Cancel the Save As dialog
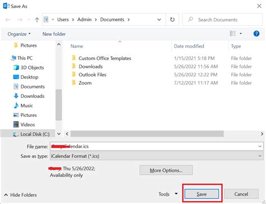 pyautogui.click(x=241, y=194)
